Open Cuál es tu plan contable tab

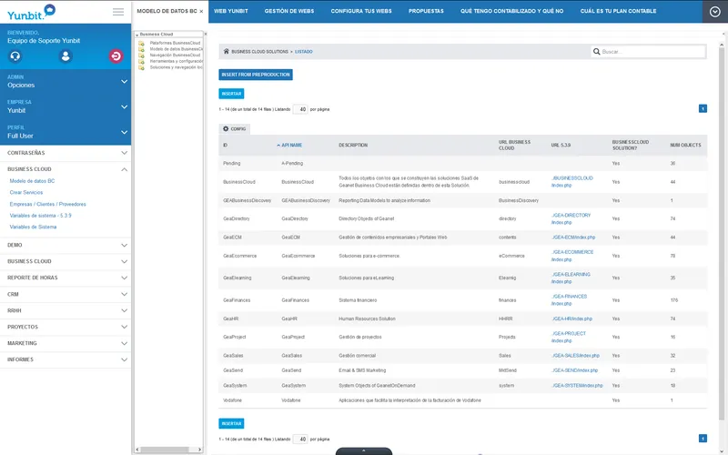[x=619, y=11]
